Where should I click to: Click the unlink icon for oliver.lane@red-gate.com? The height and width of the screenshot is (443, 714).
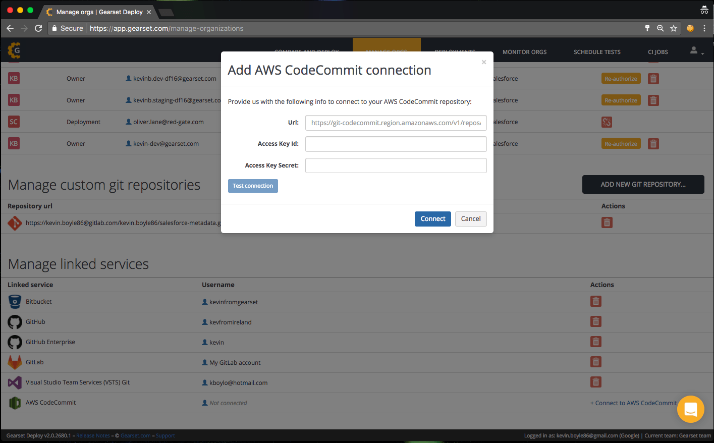[x=607, y=122]
